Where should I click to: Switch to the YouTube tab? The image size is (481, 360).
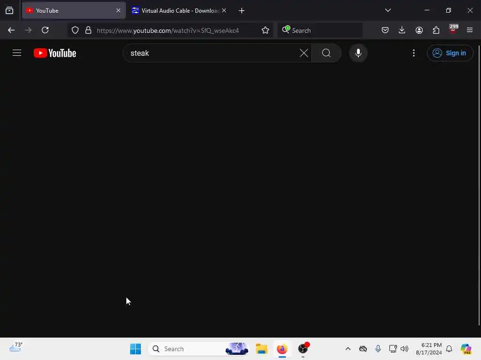pyautogui.click(x=74, y=10)
